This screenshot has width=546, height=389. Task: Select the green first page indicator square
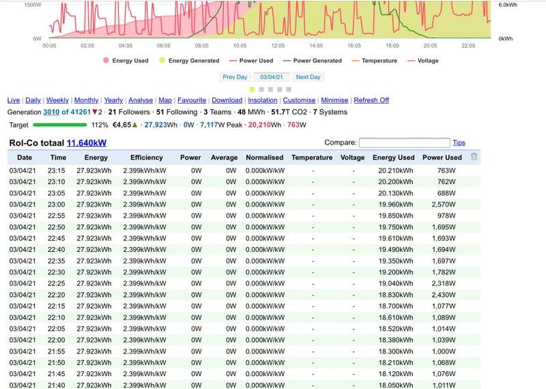click(252, 89)
